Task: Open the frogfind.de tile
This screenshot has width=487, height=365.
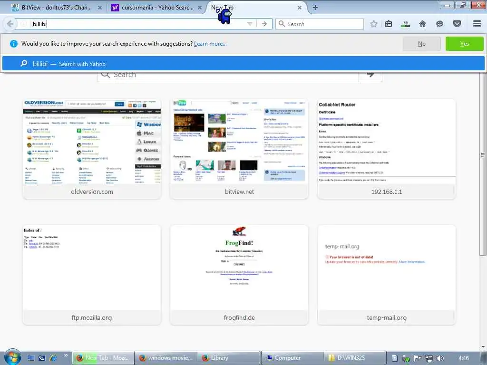Action: 239,275
